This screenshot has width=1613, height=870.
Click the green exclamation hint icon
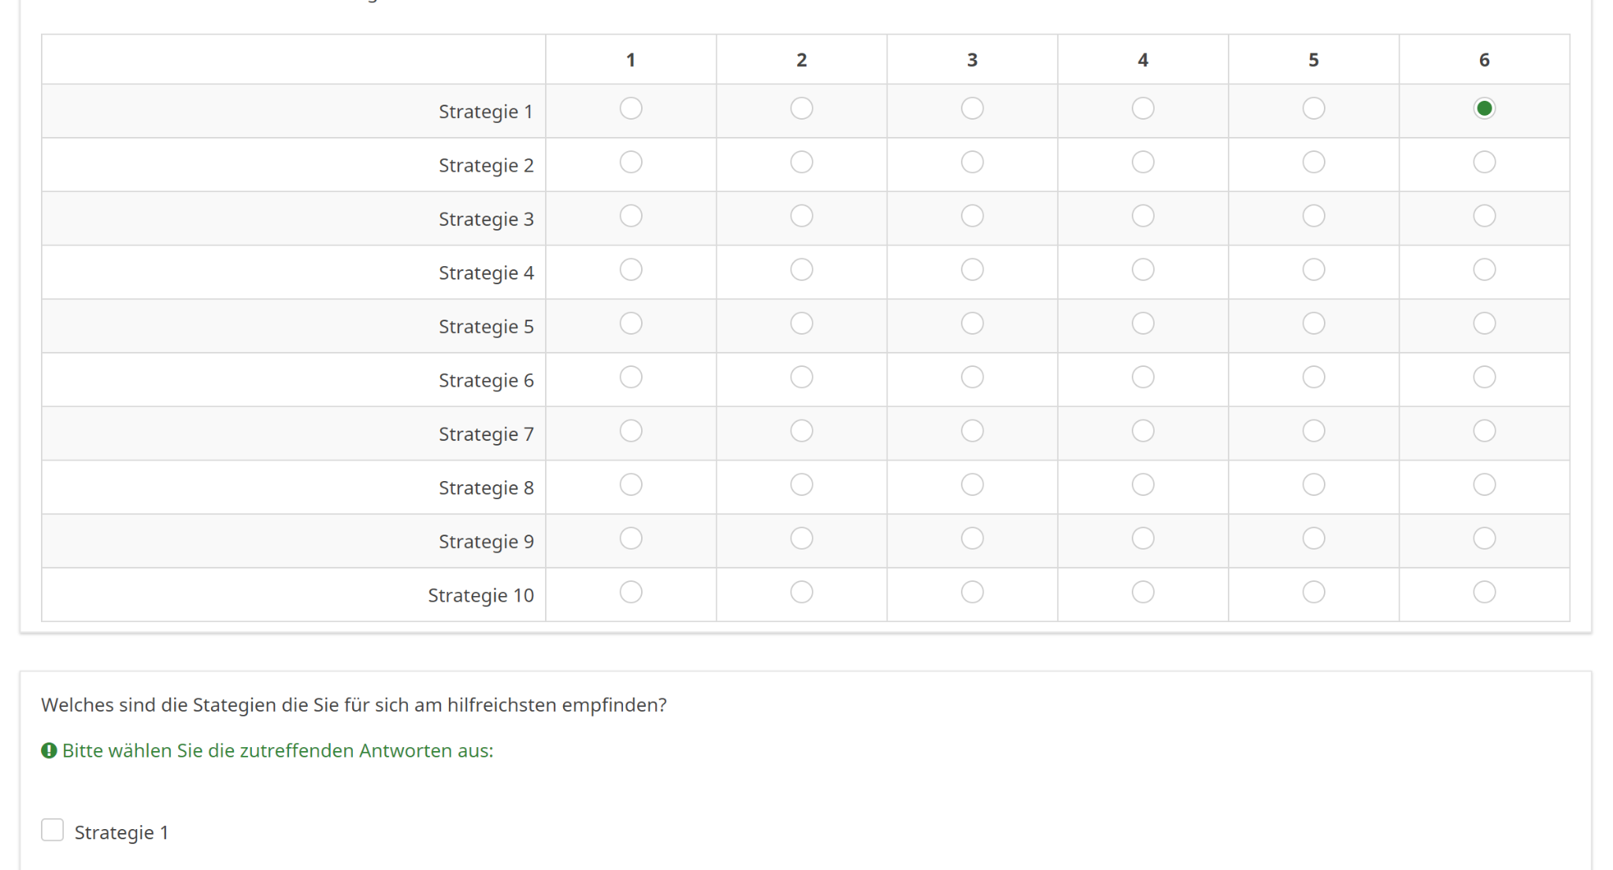pos(49,750)
